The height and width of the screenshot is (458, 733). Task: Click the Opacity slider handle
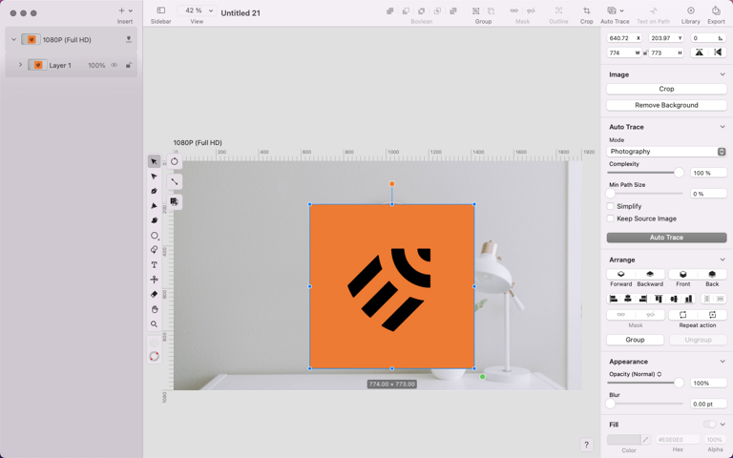point(679,383)
